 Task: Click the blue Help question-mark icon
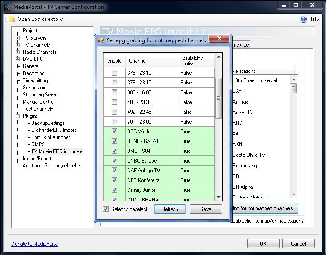303,19
